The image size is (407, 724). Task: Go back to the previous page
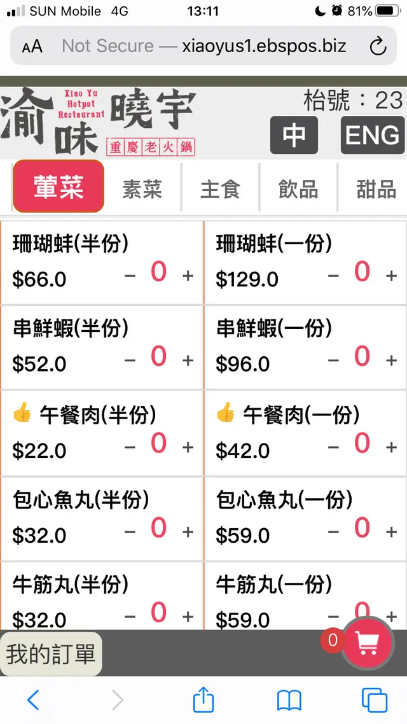[33, 700]
